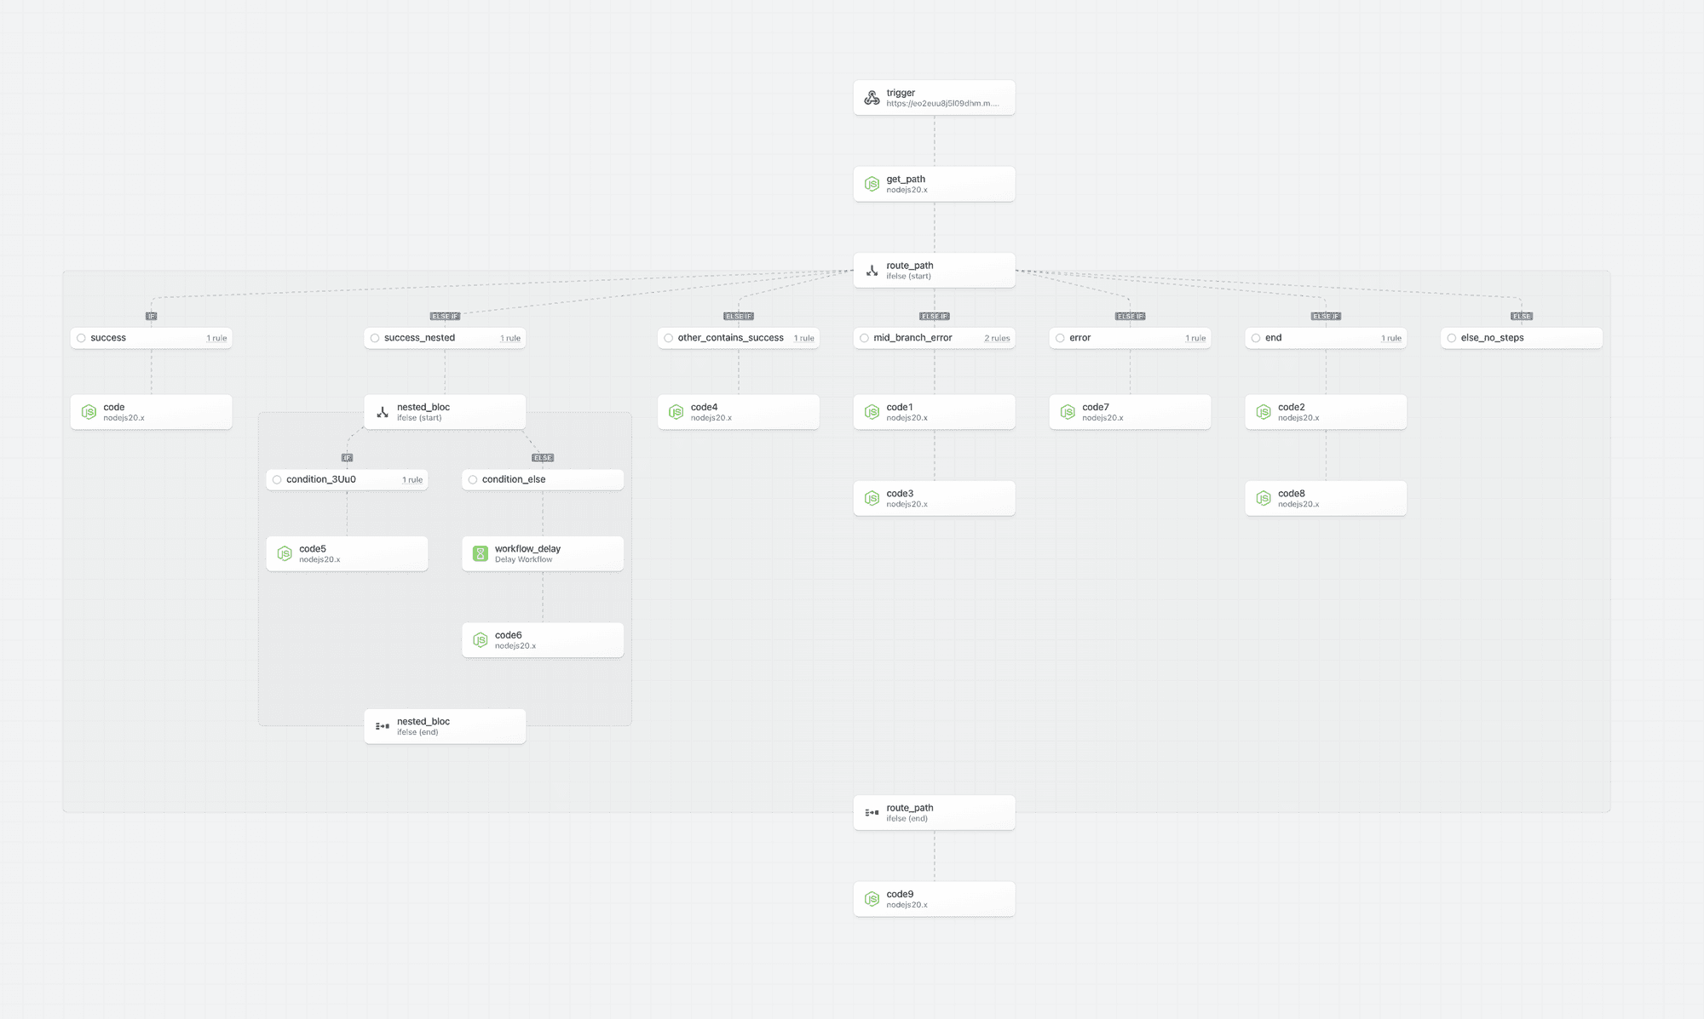Click the IF badge above success
Viewport: 1704px width, 1019px height.
click(152, 316)
